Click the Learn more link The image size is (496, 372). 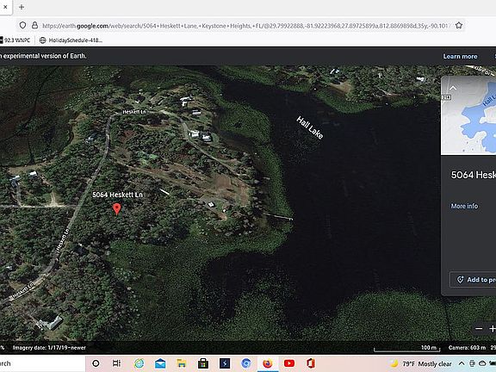coord(460,56)
